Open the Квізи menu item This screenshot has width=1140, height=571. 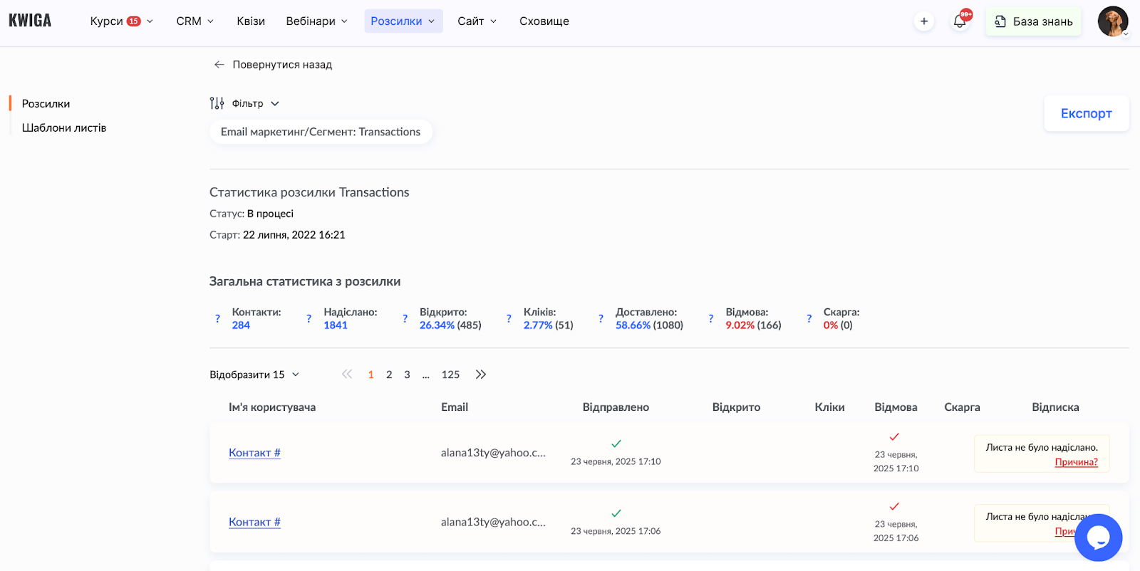[x=251, y=21]
